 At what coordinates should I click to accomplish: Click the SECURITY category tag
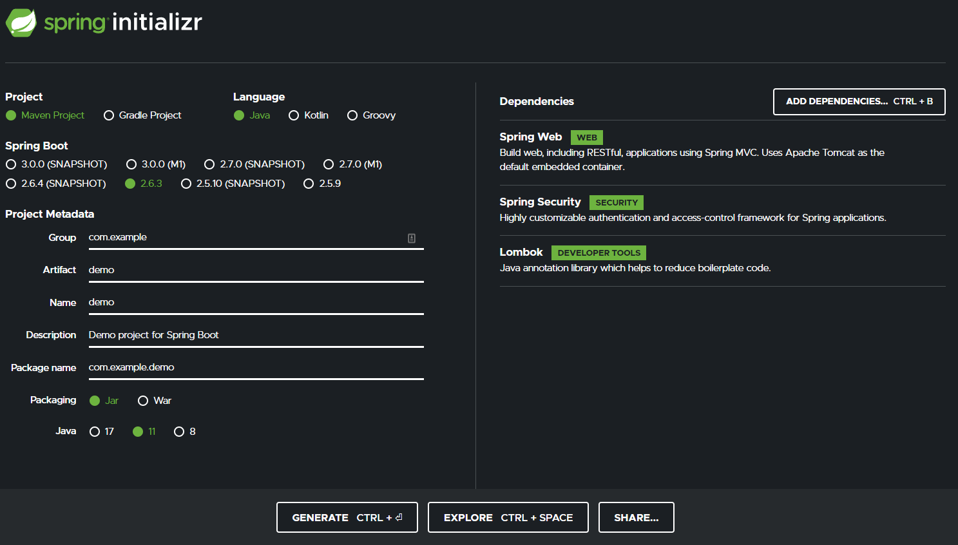(x=617, y=202)
